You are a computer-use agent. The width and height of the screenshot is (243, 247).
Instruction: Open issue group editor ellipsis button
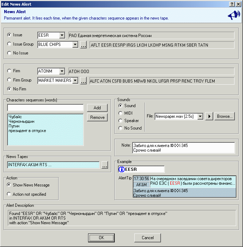coord(83,45)
